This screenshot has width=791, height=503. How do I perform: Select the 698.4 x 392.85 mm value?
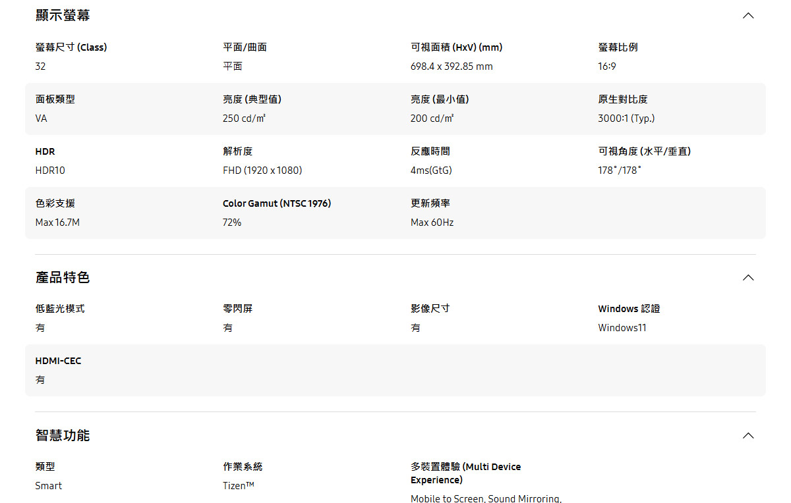coord(451,66)
